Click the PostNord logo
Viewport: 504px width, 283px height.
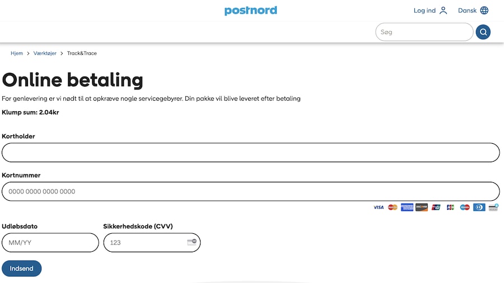pyautogui.click(x=251, y=11)
